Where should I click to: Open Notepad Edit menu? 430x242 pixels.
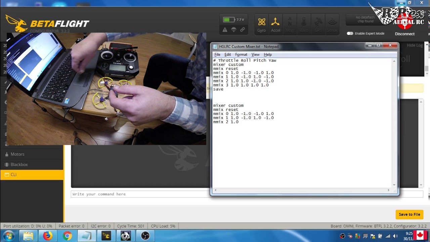click(x=228, y=54)
